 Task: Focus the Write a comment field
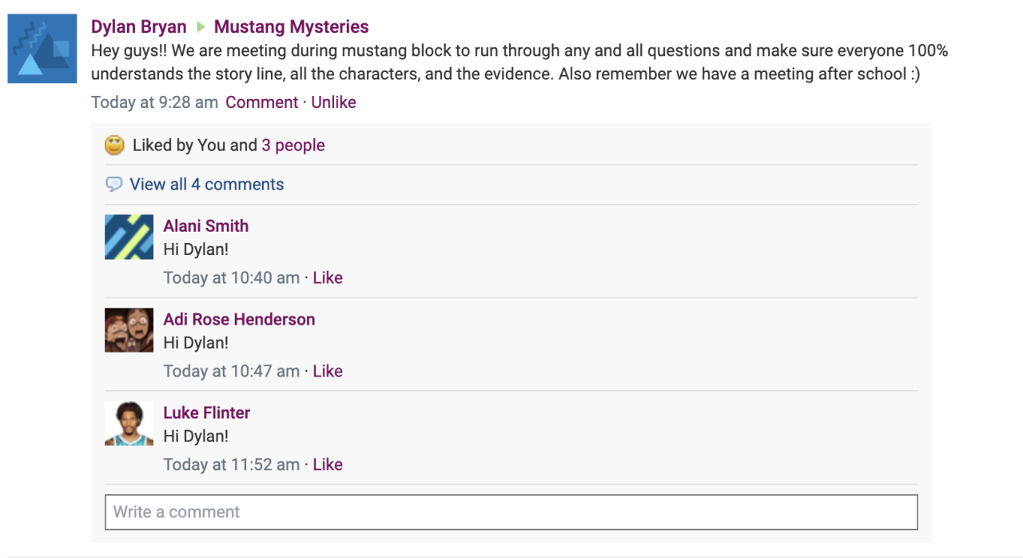pos(511,512)
